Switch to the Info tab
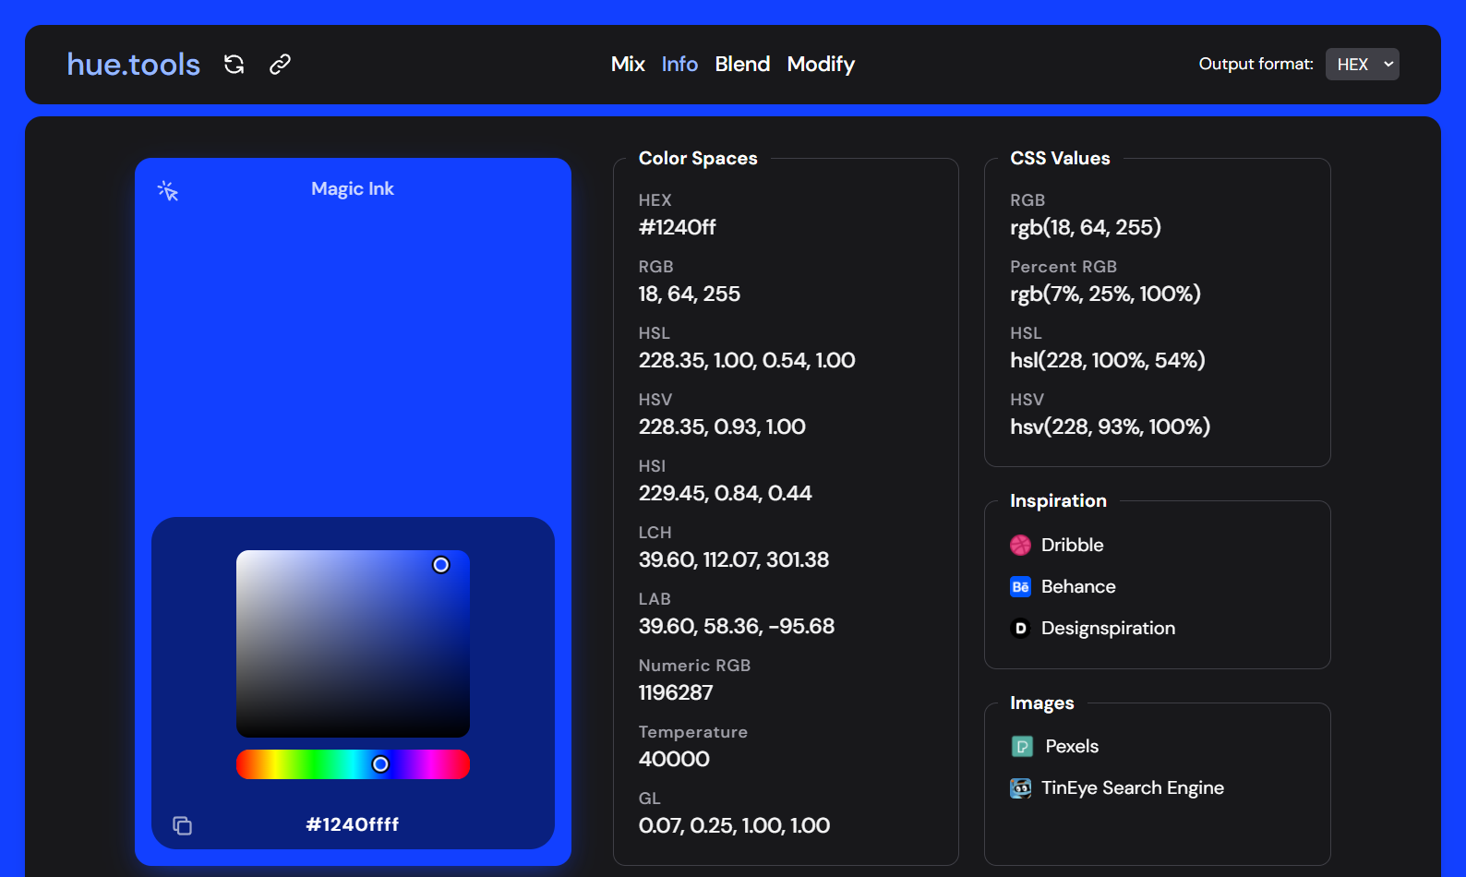The width and height of the screenshot is (1466, 877). tap(679, 64)
